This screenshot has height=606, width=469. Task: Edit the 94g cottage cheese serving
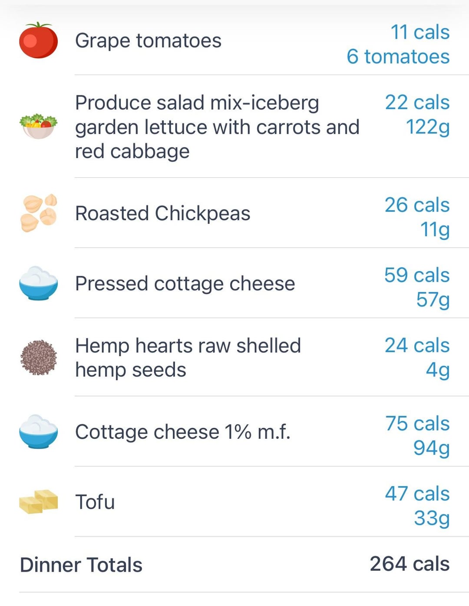point(431,448)
